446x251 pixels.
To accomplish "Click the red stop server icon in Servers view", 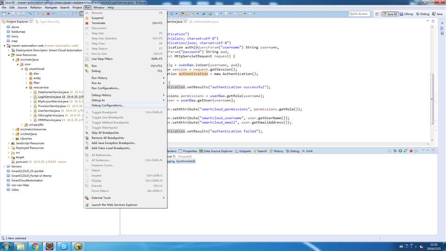I will click(411, 151).
